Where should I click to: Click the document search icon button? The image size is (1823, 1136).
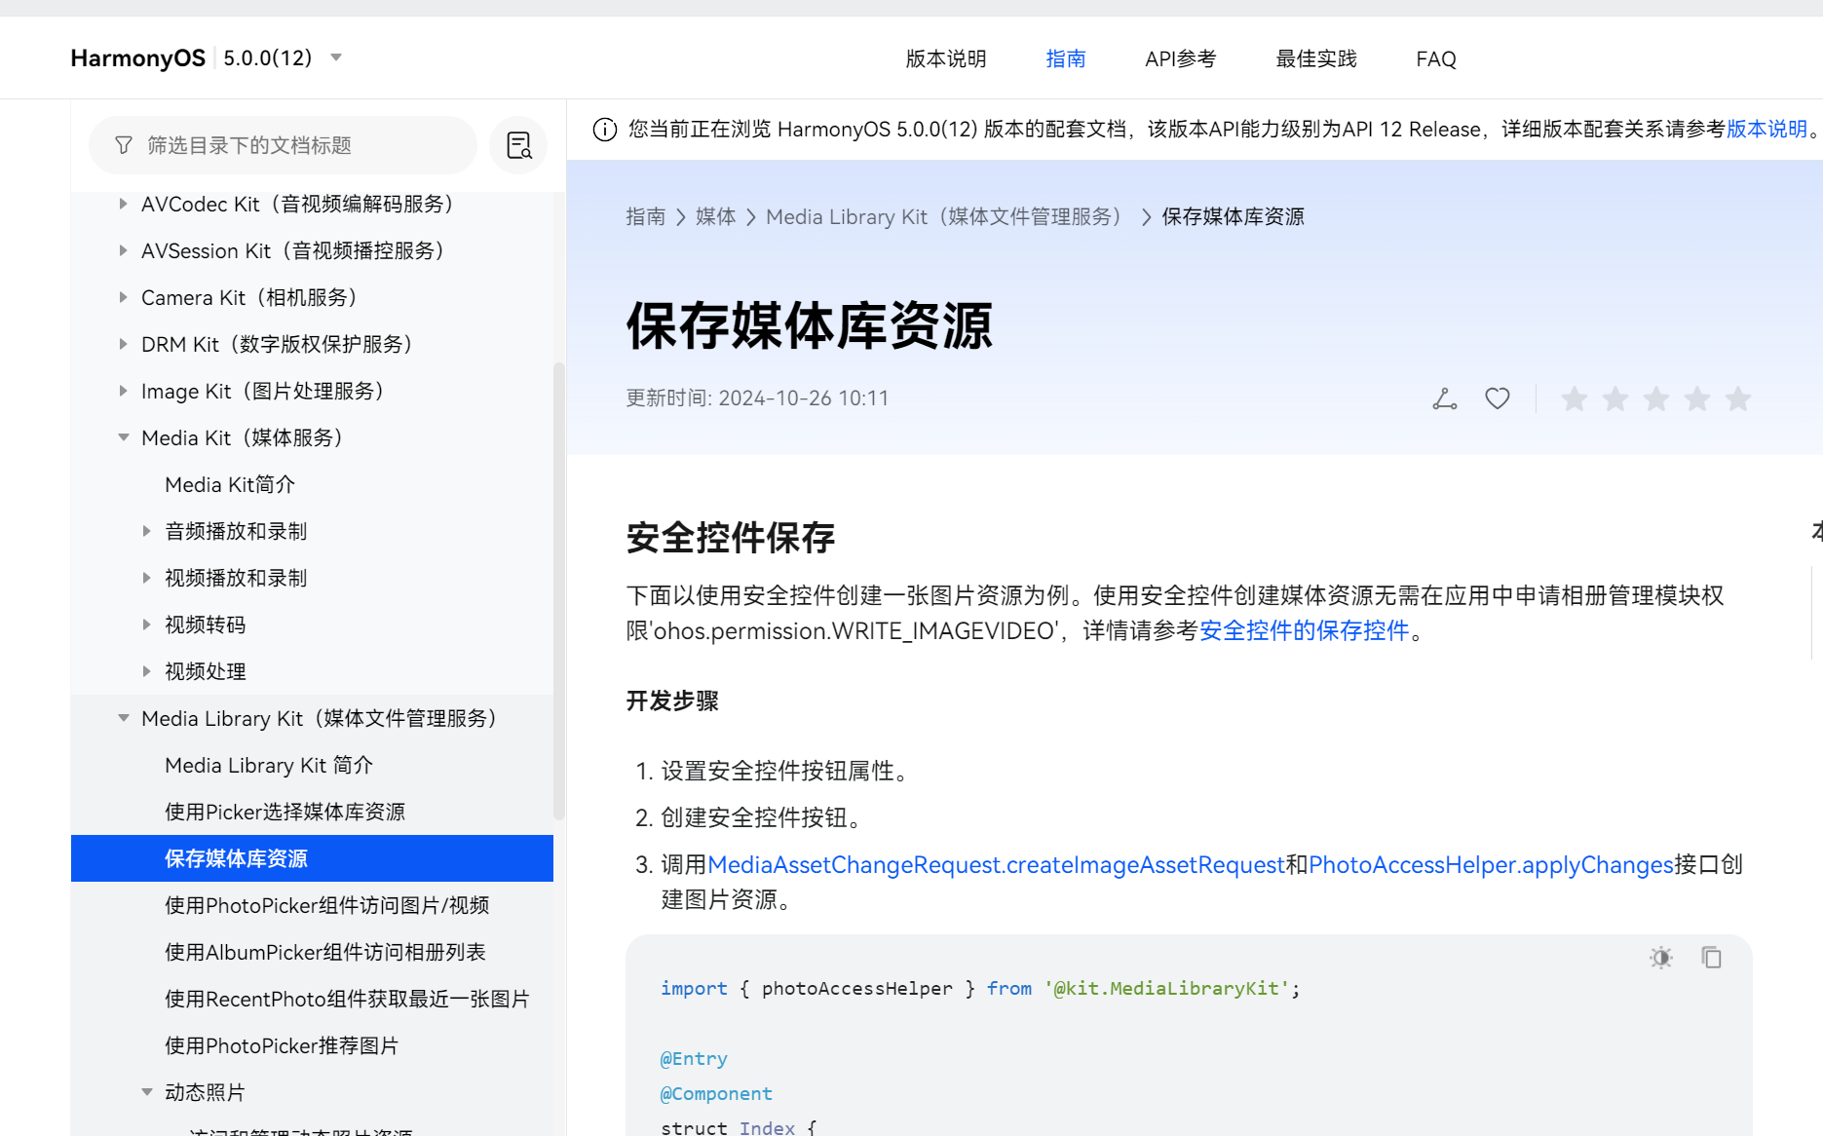(518, 145)
